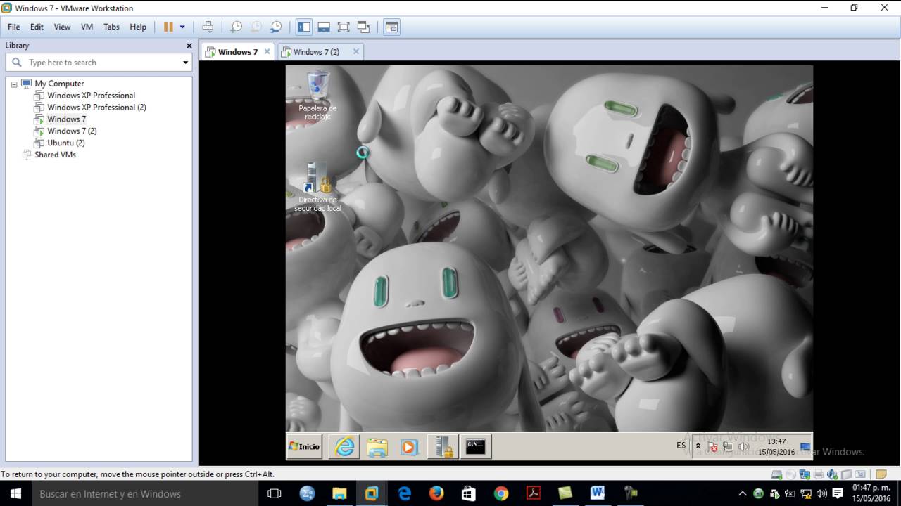
Task: Open file explorer in guest taskbar
Action: point(377,446)
